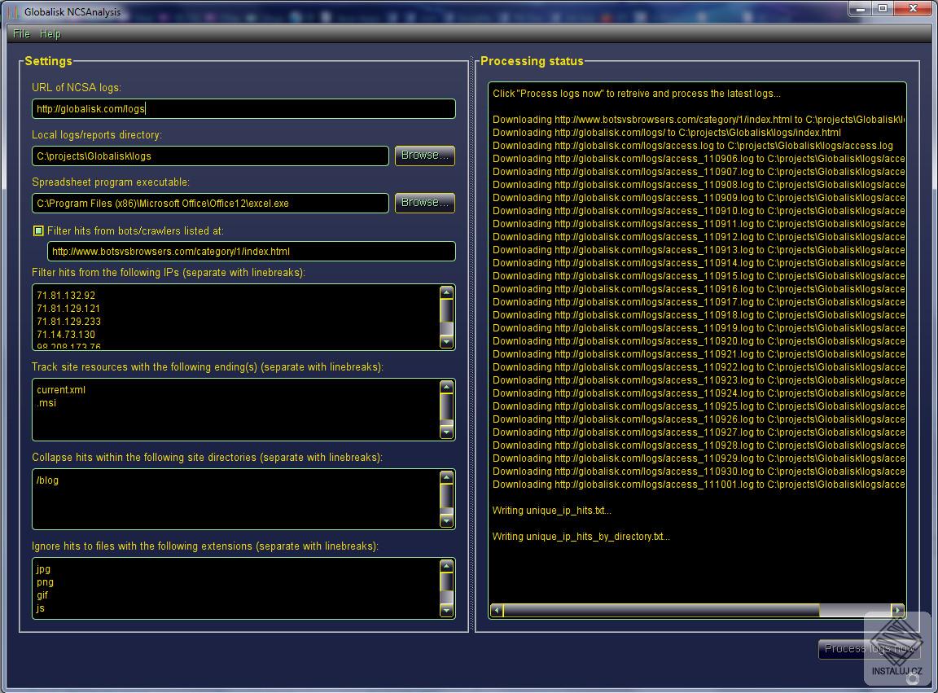Viewport: 938px width, 693px height.
Task: Browse for the spreadsheet executable
Action: tap(425, 203)
